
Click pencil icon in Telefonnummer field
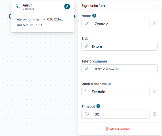tap(87, 69)
